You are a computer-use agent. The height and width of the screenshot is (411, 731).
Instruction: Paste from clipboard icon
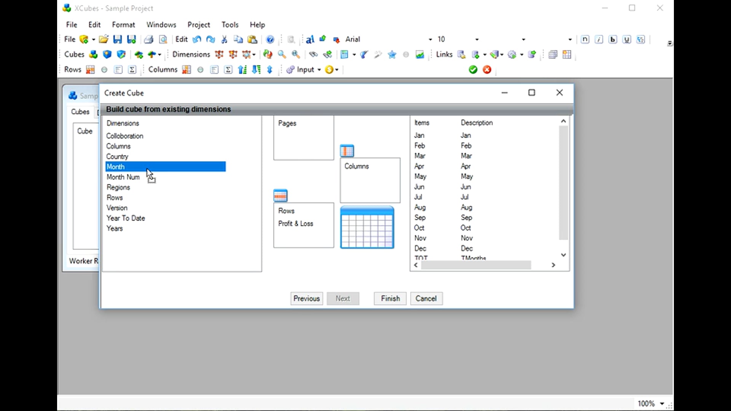click(252, 39)
